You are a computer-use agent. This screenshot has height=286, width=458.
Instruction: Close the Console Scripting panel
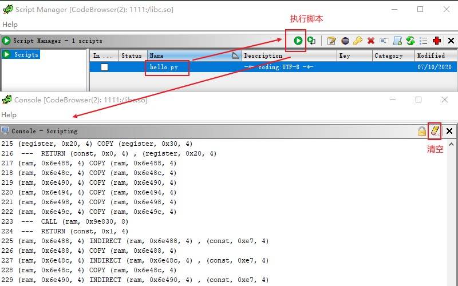449,131
